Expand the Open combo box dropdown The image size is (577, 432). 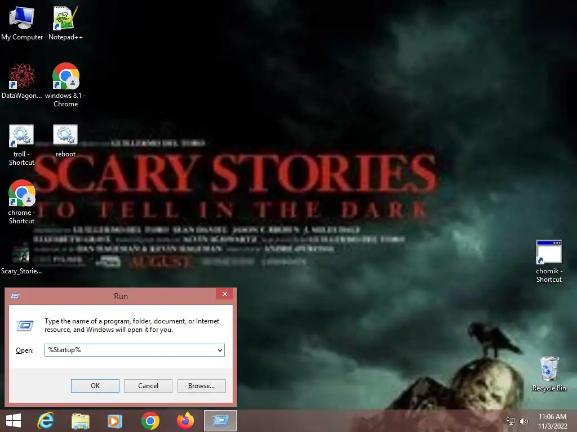220,350
